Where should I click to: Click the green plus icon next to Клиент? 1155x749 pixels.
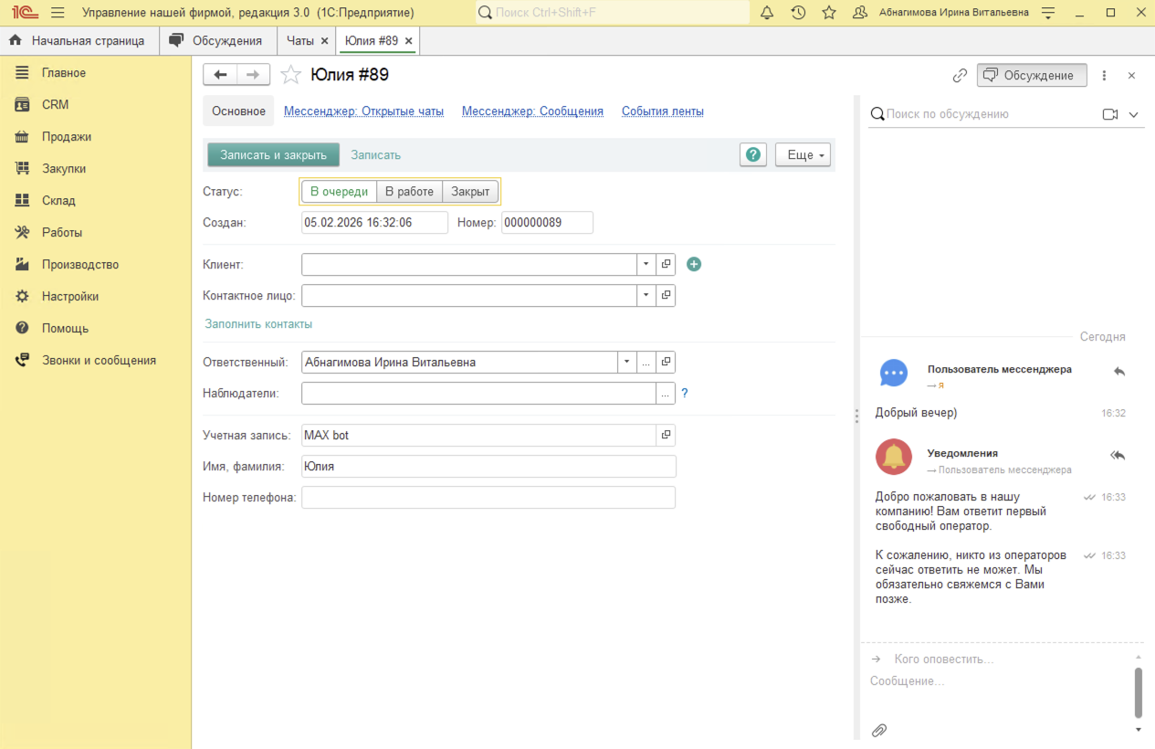tap(694, 264)
